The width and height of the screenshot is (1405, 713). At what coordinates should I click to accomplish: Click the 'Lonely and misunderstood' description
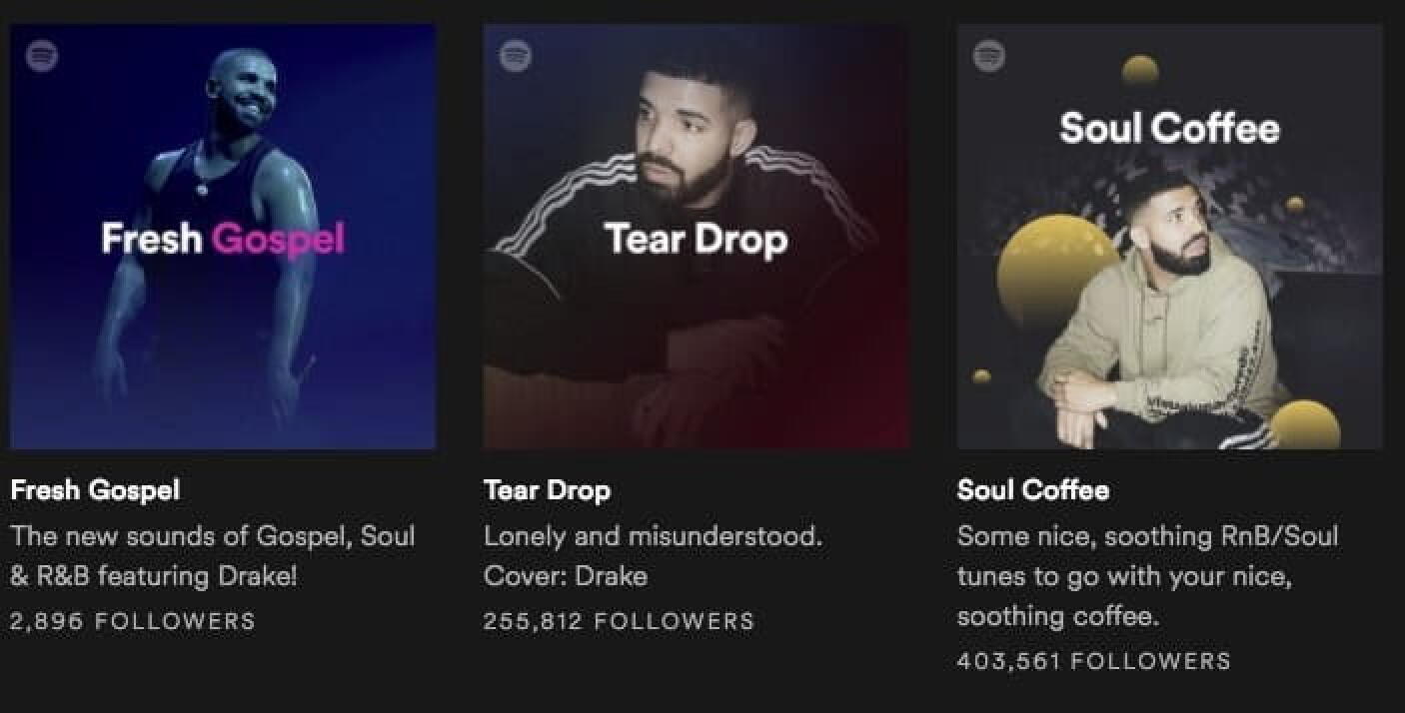(x=653, y=536)
